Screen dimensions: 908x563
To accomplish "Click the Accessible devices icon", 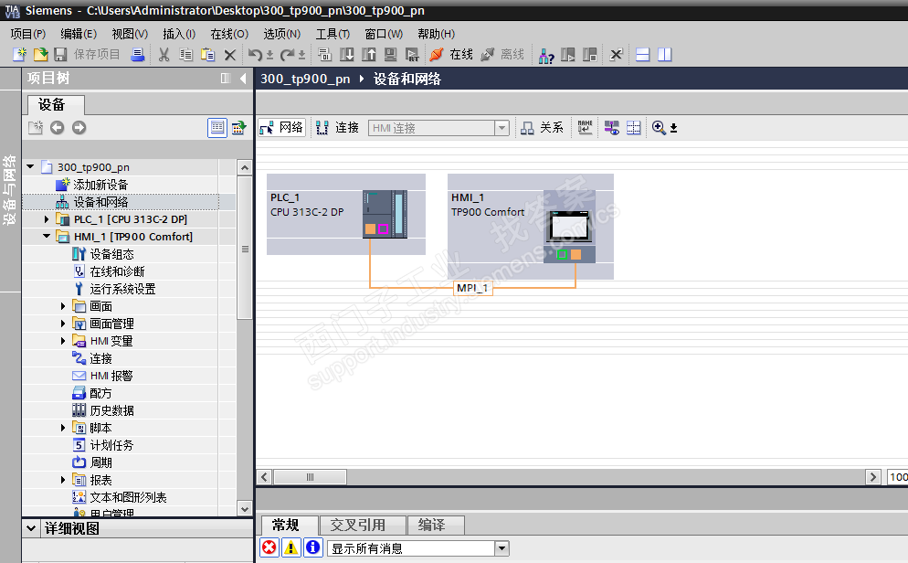I will click(x=546, y=55).
